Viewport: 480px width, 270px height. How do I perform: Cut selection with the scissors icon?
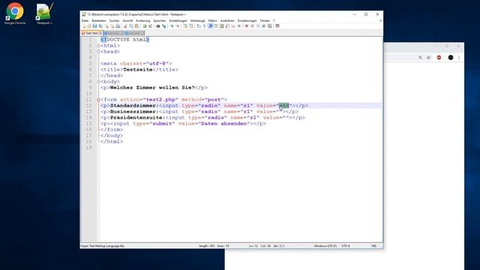[x=125, y=26]
